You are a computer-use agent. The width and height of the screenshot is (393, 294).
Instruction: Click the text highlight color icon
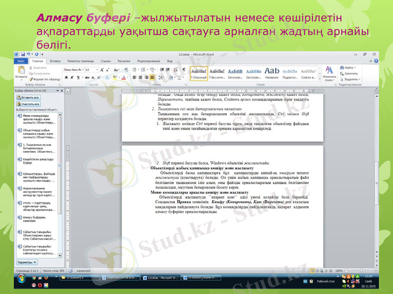pyautogui.click(x=114, y=76)
